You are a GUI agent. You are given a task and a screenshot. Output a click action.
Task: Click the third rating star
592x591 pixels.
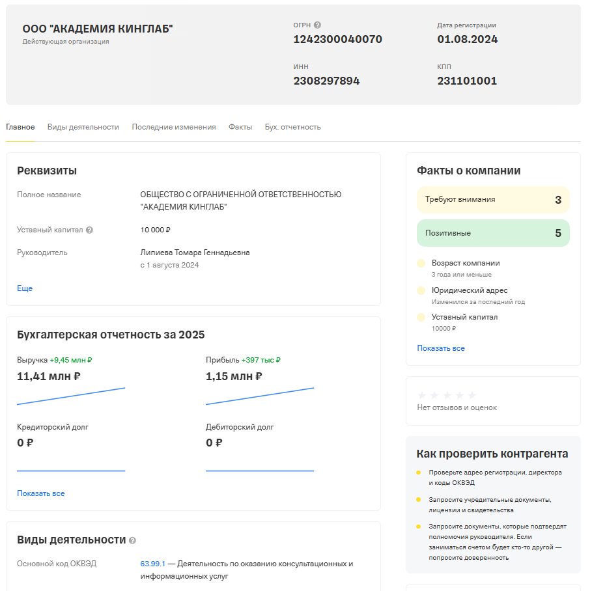(x=447, y=395)
